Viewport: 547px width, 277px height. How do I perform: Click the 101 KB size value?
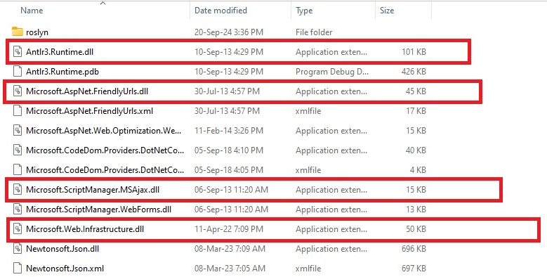click(414, 52)
